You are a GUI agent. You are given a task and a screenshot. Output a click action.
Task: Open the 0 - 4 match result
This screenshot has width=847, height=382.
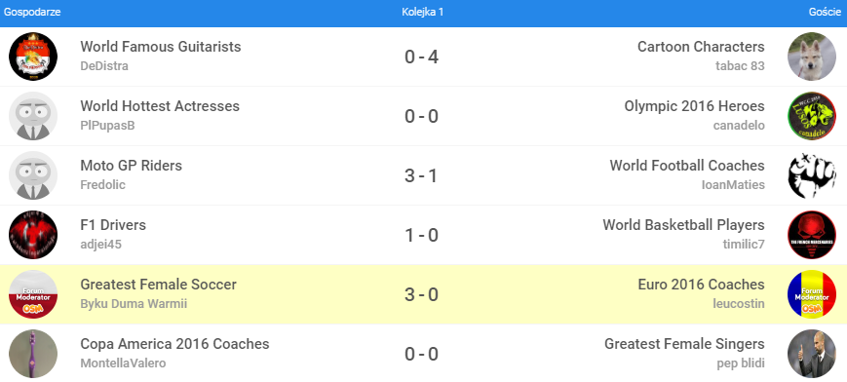click(x=421, y=57)
